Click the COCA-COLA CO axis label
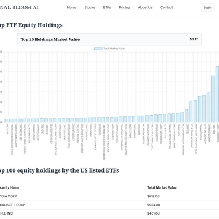Screen dimensions: 219x219 (x=51, y=133)
